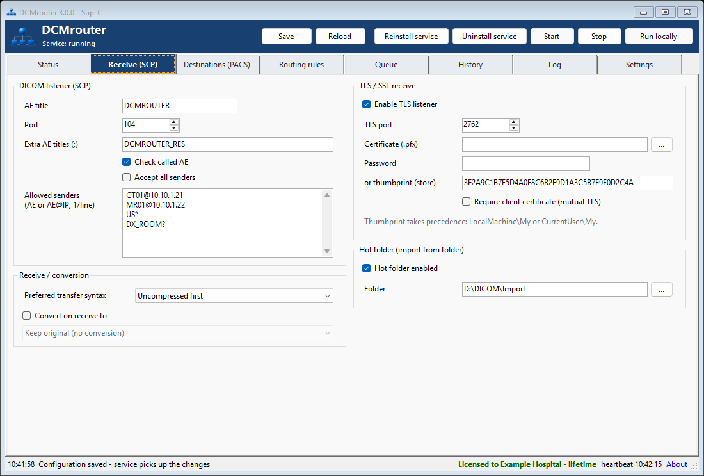Increase Port value with up arrow
Screen dimensions: 704x476
coord(173,122)
